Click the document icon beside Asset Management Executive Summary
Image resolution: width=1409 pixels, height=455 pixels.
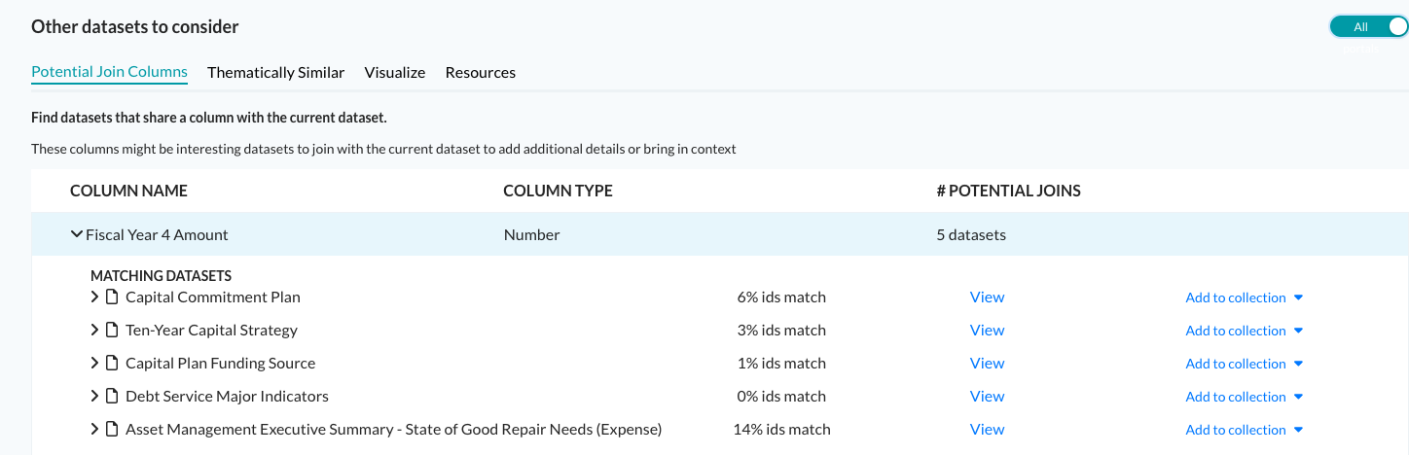click(x=112, y=430)
